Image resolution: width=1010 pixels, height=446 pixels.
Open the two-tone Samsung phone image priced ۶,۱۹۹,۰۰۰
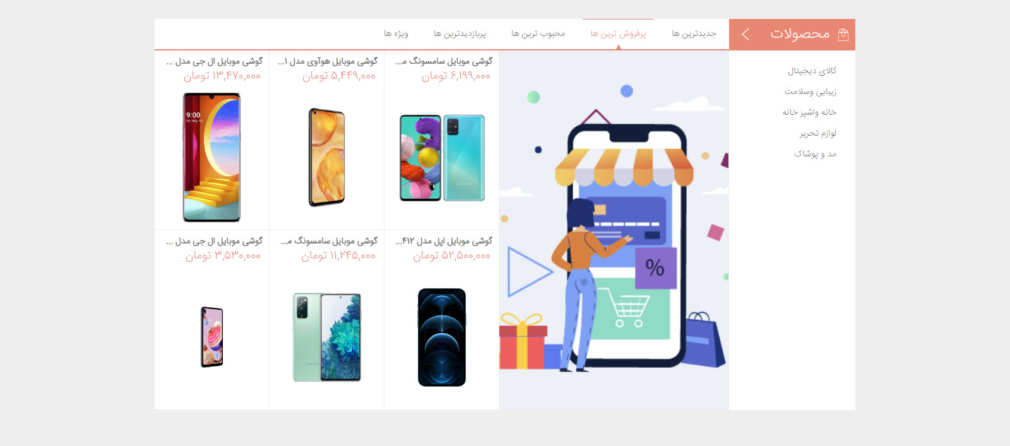pyautogui.click(x=442, y=158)
